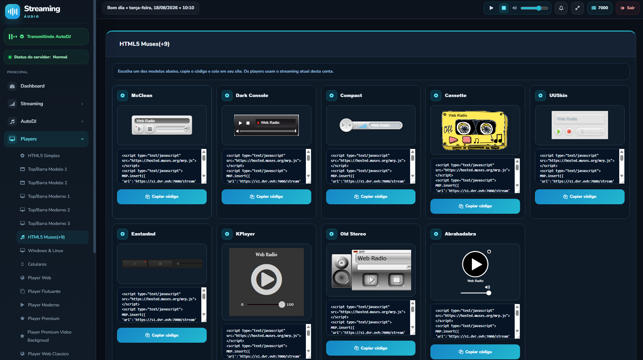The image size is (643, 360).
Task: Open Player Web Classico sidebar item
Action: (x=53, y=354)
